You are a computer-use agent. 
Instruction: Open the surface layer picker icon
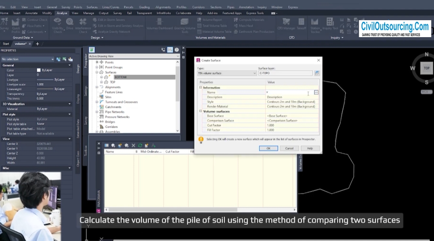[317, 73]
